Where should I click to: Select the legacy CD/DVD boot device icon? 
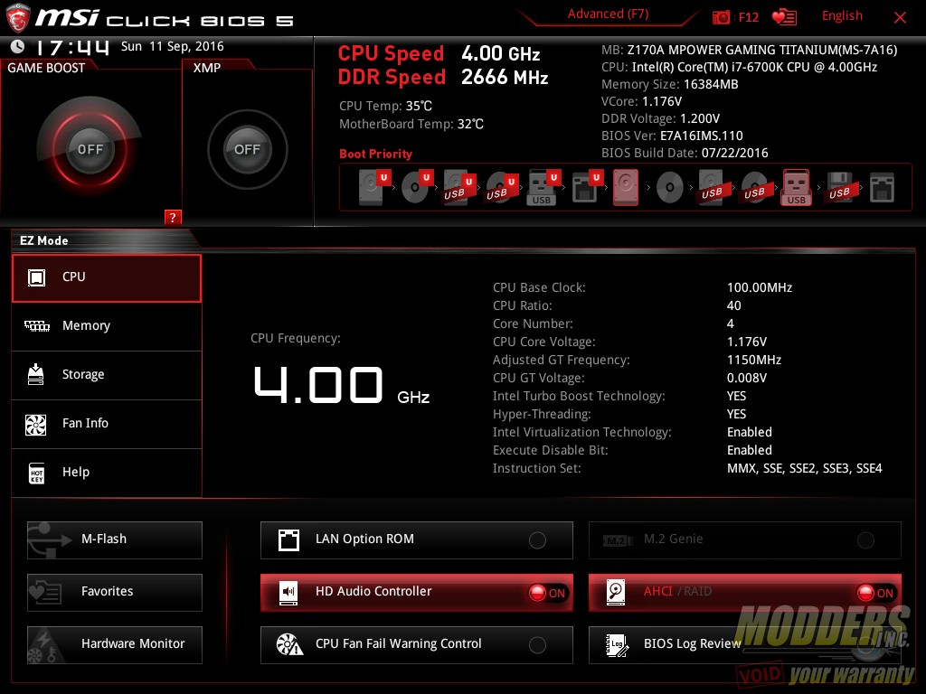pos(670,188)
